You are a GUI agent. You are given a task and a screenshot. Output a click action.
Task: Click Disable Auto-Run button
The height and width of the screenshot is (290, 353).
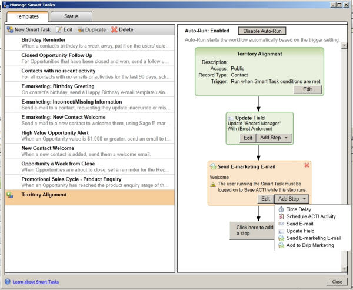click(x=262, y=31)
